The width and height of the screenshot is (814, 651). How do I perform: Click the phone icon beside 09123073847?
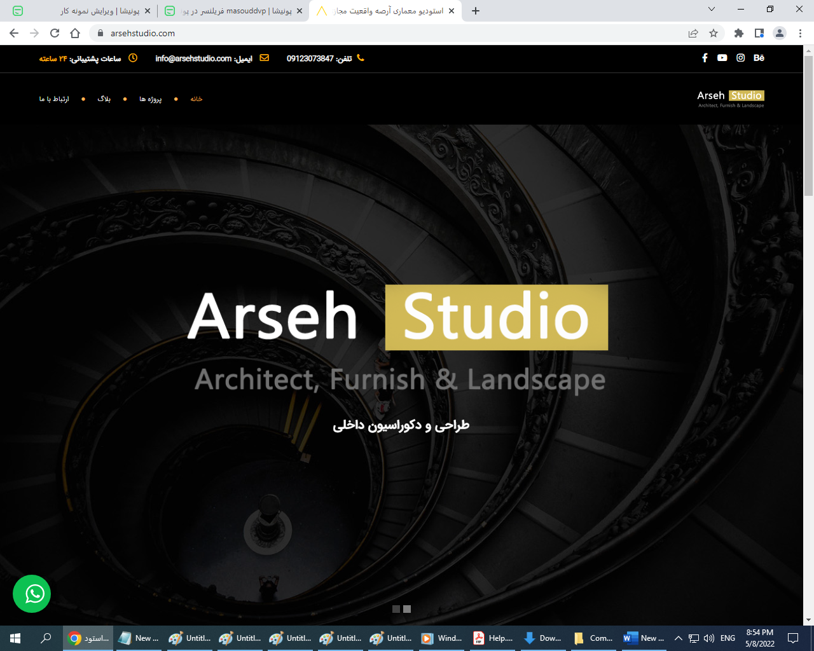(x=361, y=58)
